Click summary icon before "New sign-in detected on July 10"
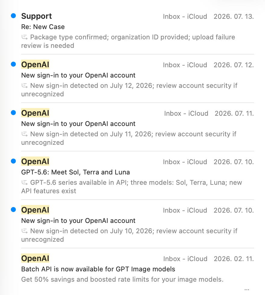This screenshot has width=265, height=295. [x=24, y=231]
